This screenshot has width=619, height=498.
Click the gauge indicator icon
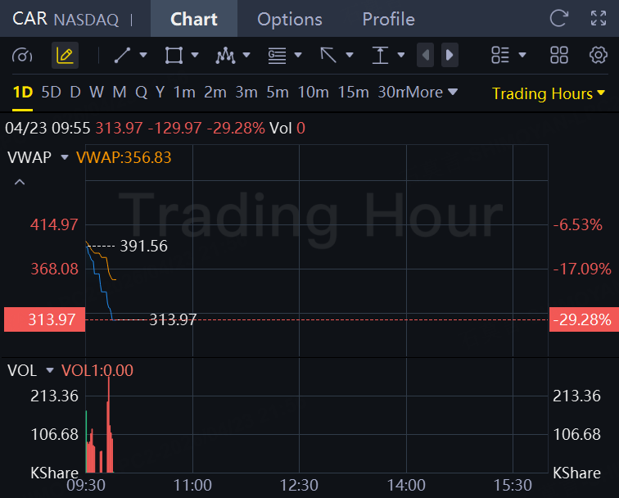[22, 56]
